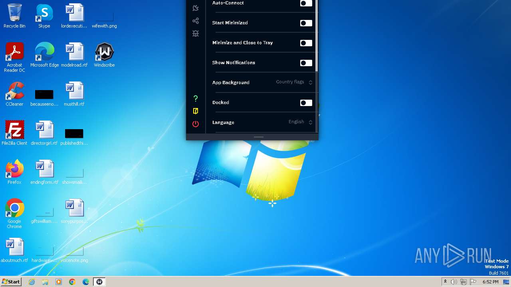The width and height of the screenshot is (511, 287).
Task: Select the directorgirl.rtf file
Action: (x=44, y=133)
